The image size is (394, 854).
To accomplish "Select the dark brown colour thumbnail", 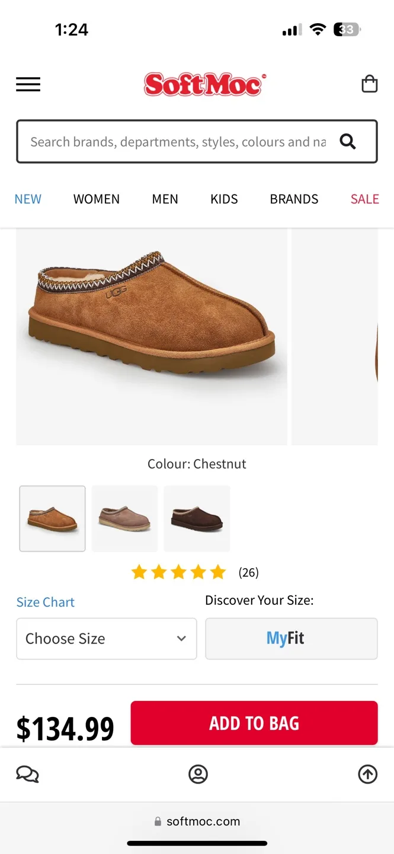I will click(x=197, y=518).
